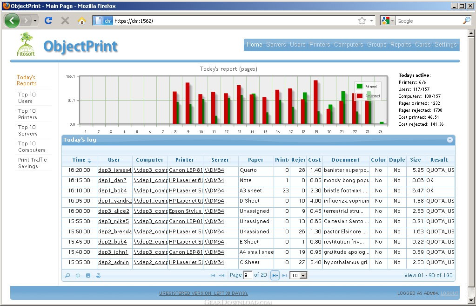Open user dep2_admin link
This screenshot has width=476, height=306.
pos(114,262)
